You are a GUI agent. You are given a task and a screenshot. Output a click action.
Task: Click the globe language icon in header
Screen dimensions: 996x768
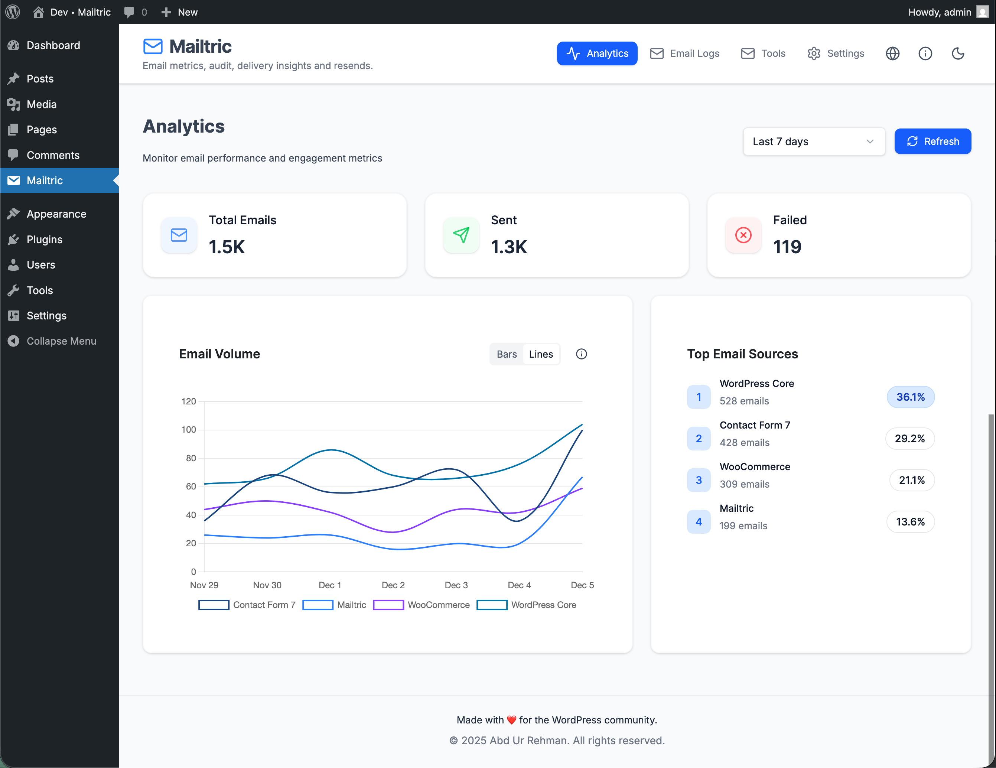pyautogui.click(x=892, y=53)
